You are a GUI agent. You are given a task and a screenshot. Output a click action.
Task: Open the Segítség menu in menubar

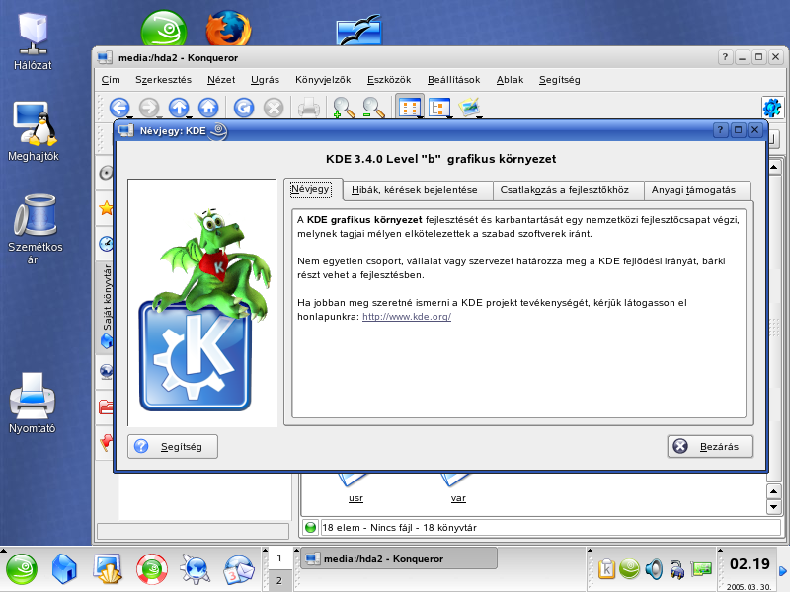point(559,80)
